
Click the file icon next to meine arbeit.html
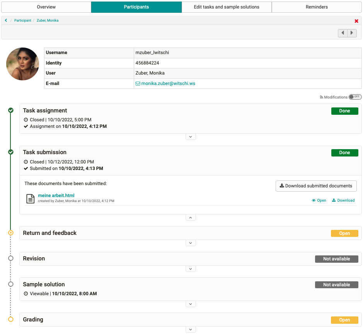coord(30,198)
